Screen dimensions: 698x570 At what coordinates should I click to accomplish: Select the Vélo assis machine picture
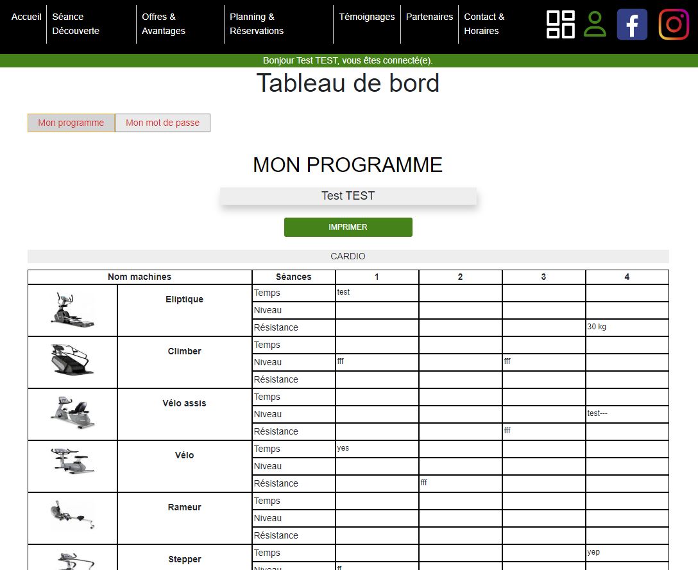point(72,414)
